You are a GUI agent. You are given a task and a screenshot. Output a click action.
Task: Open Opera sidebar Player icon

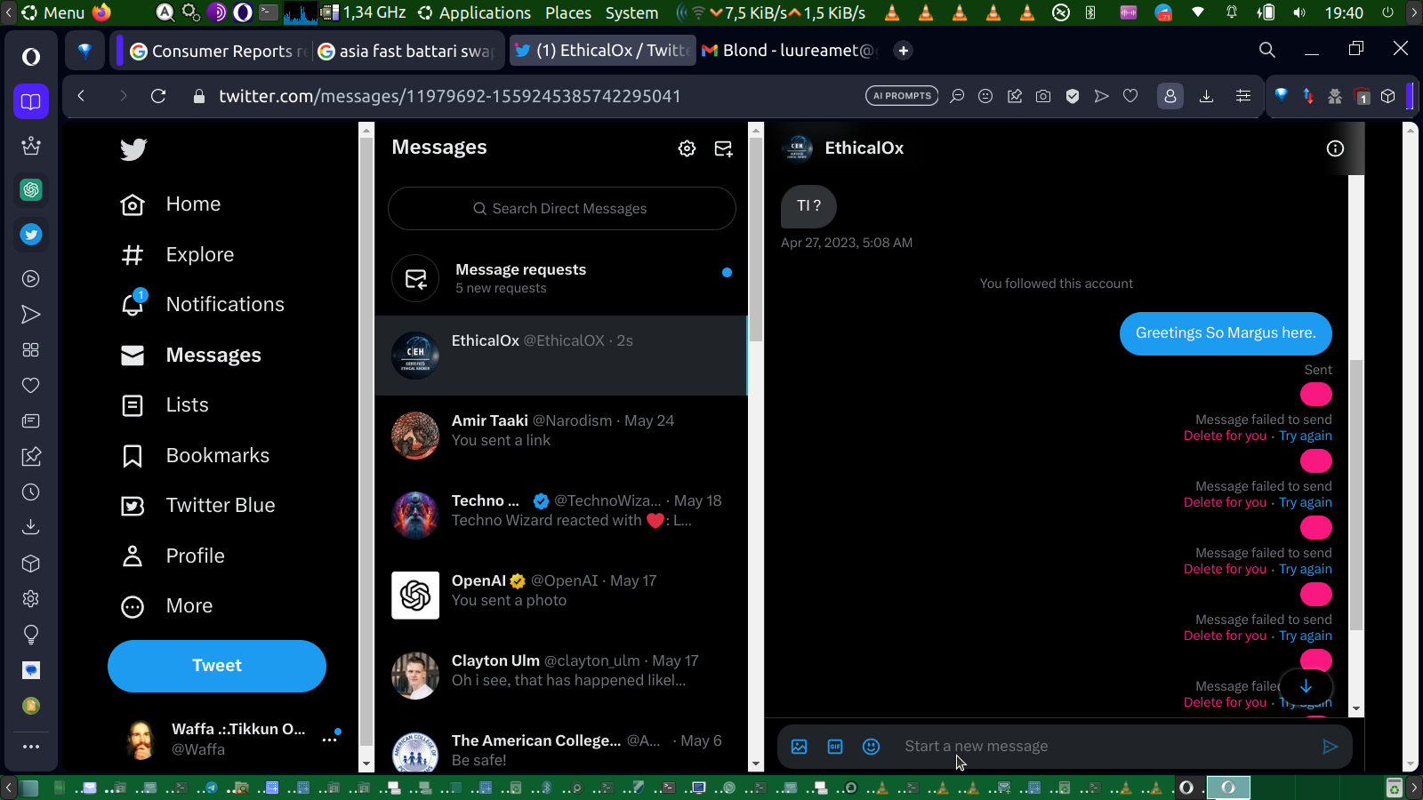tap(31, 279)
